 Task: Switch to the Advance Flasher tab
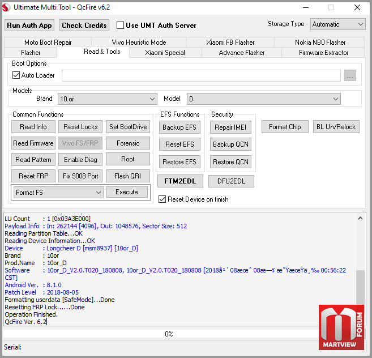click(242, 53)
